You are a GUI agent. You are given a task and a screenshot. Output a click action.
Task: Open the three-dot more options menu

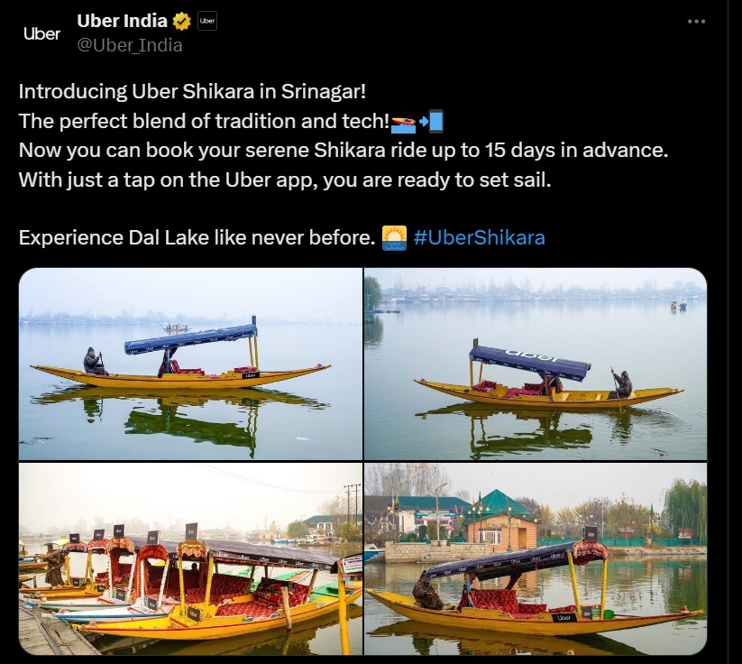point(696,22)
